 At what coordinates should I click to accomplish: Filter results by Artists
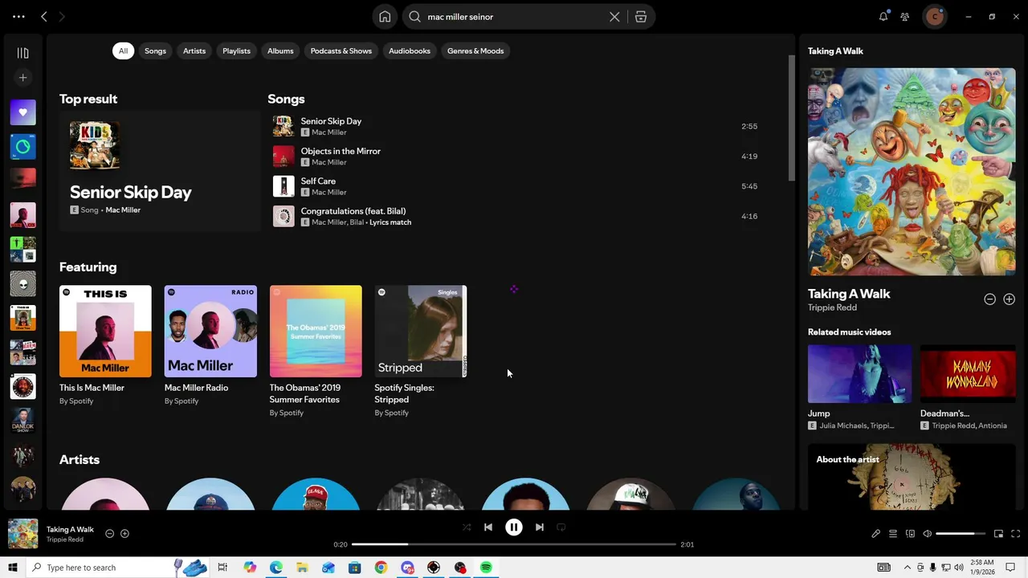(194, 51)
